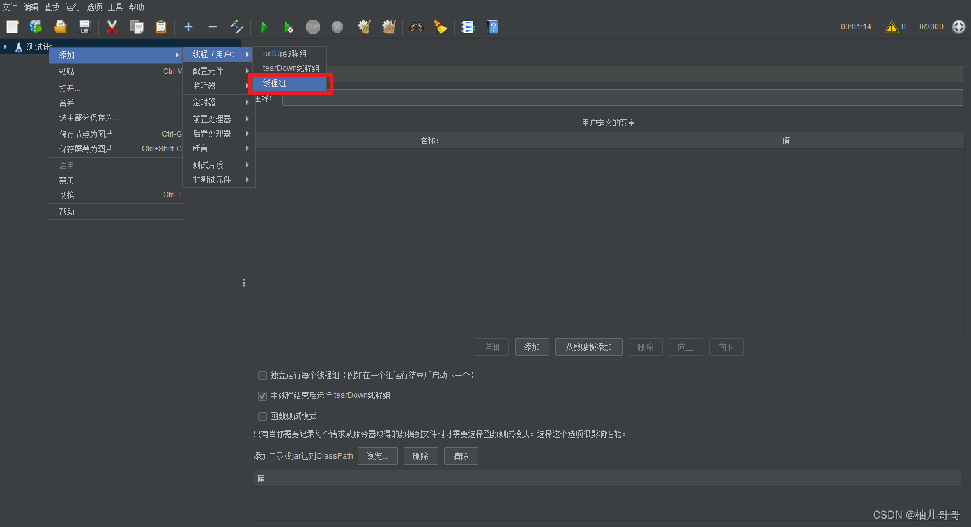Expand the 定时器 submenu

click(218, 102)
